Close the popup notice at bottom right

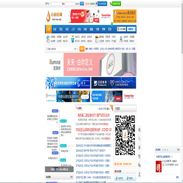178,149
